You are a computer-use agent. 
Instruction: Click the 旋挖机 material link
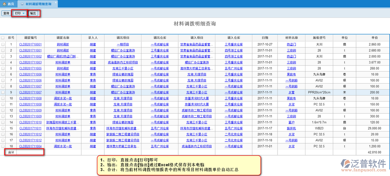[x=291, y=128]
